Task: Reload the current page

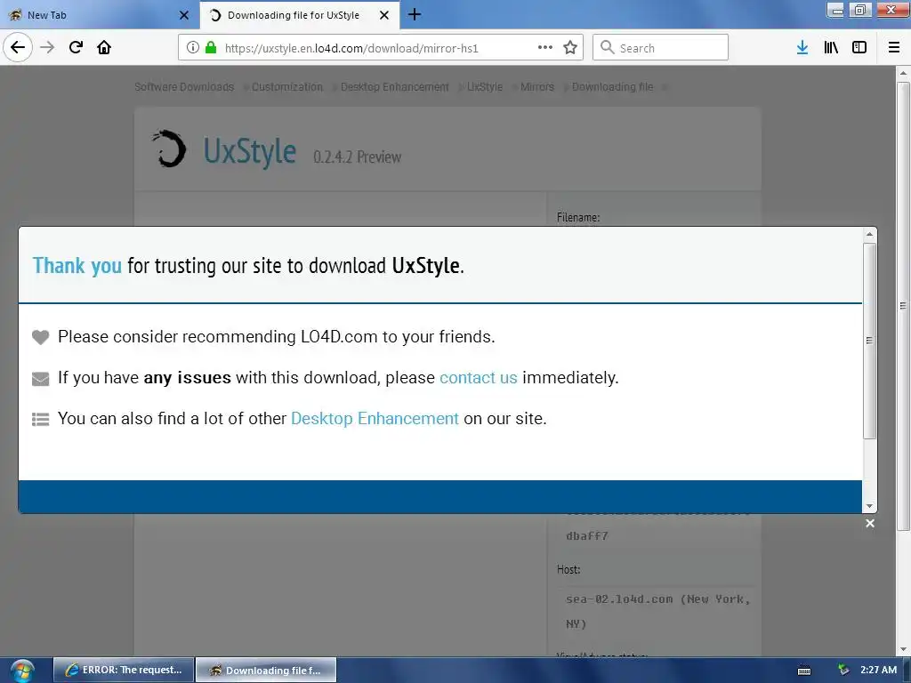Action: pyautogui.click(x=76, y=47)
